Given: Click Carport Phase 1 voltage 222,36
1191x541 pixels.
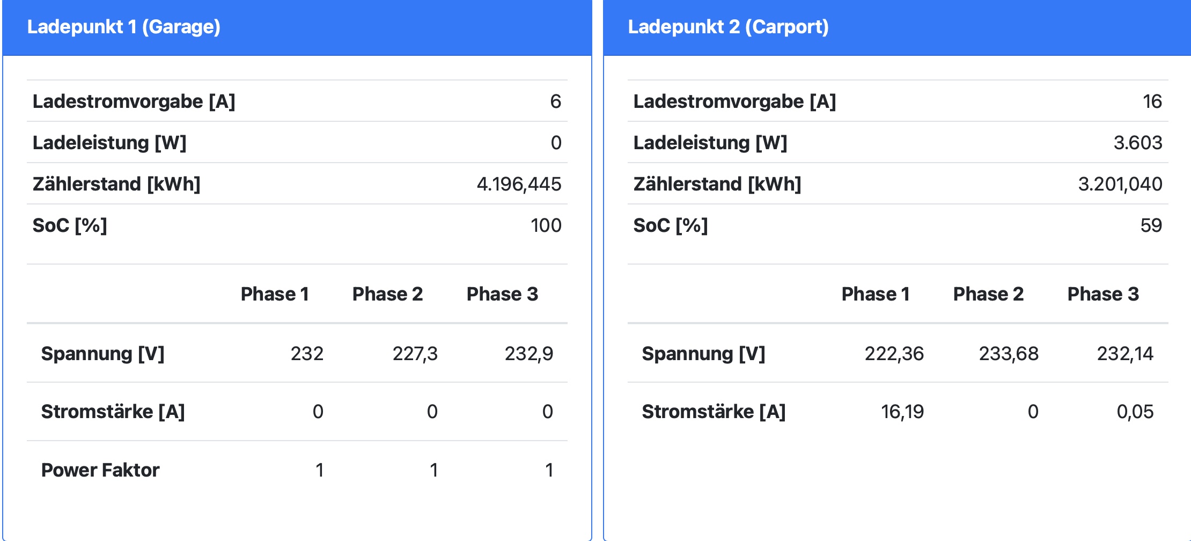Looking at the screenshot, I should (894, 354).
